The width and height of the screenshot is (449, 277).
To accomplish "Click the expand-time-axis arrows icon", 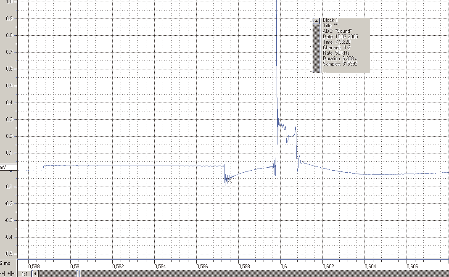I will point(3,274).
